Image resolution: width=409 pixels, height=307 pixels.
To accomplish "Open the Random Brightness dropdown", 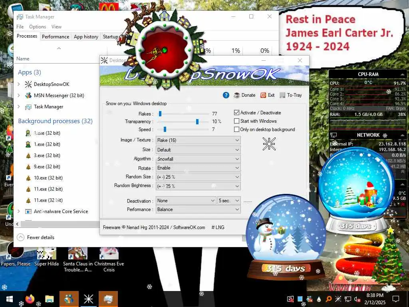I will click(x=198, y=186).
